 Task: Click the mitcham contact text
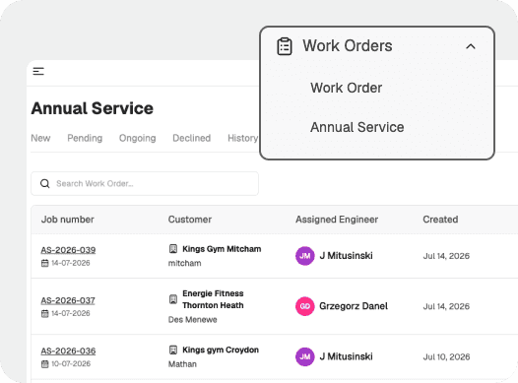pyautogui.click(x=185, y=264)
